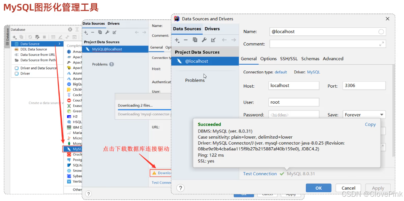
Task: Click the collapse icon in Database panel header
Action: pos(77,30)
